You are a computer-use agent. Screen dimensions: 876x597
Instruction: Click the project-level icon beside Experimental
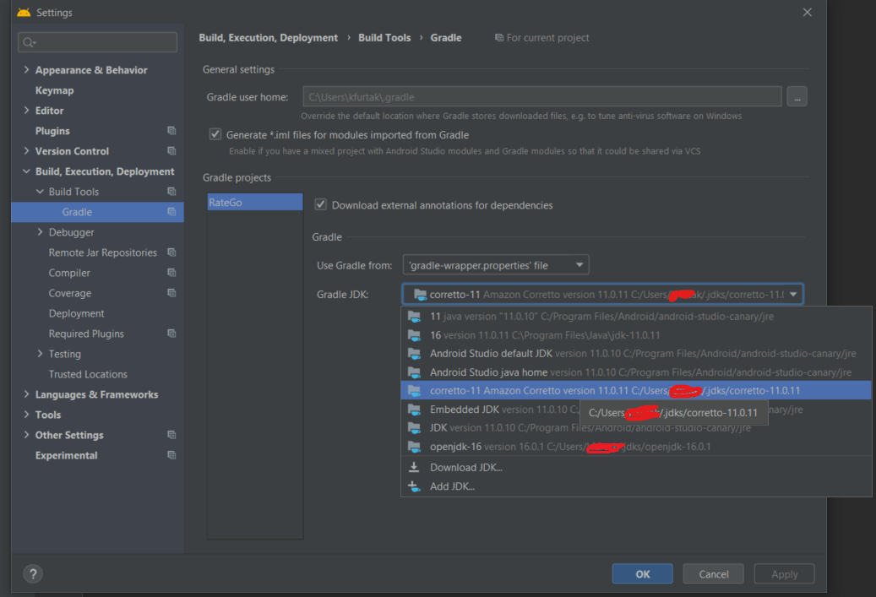pos(171,455)
